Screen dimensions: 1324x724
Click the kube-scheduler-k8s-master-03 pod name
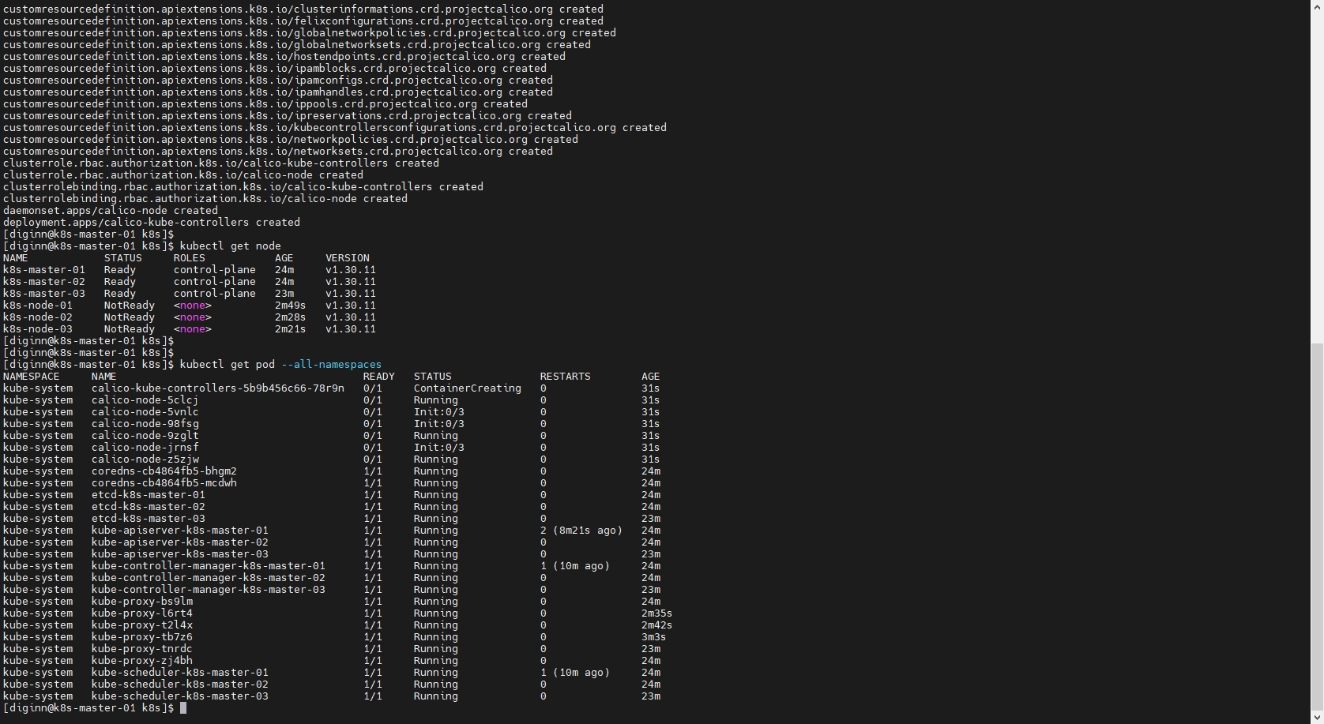click(x=179, y=696)
